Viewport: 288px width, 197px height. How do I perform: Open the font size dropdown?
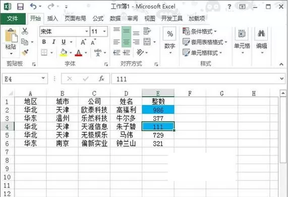tap(104, 31)
